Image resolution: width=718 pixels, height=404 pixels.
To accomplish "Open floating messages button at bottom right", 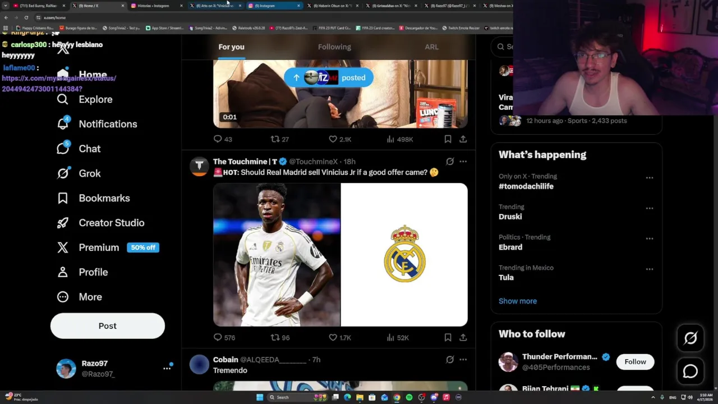I will coord(691,371).
